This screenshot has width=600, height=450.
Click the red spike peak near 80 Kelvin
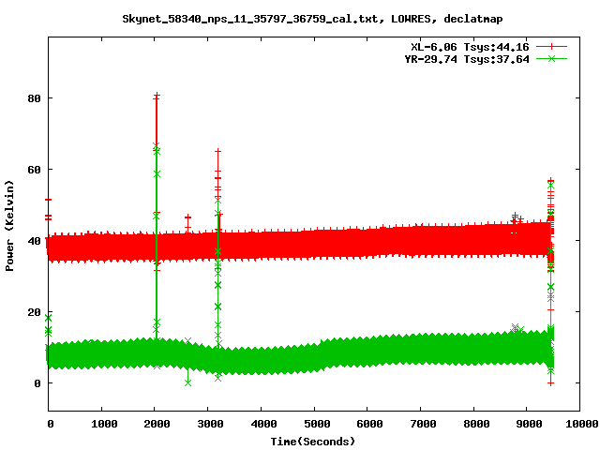(x=157, y=95)
